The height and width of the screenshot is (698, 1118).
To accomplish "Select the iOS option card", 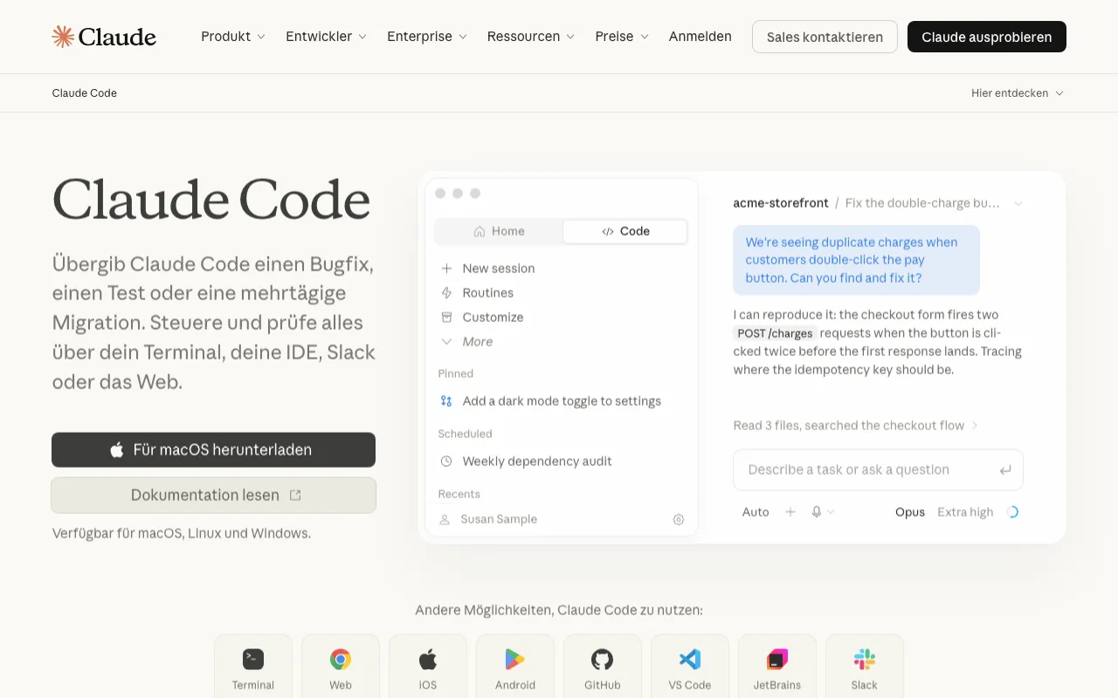I will coord(428,667).
